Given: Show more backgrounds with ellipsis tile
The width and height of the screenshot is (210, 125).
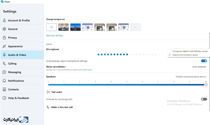Looking at the screenshot, I should tap(135, 27).
